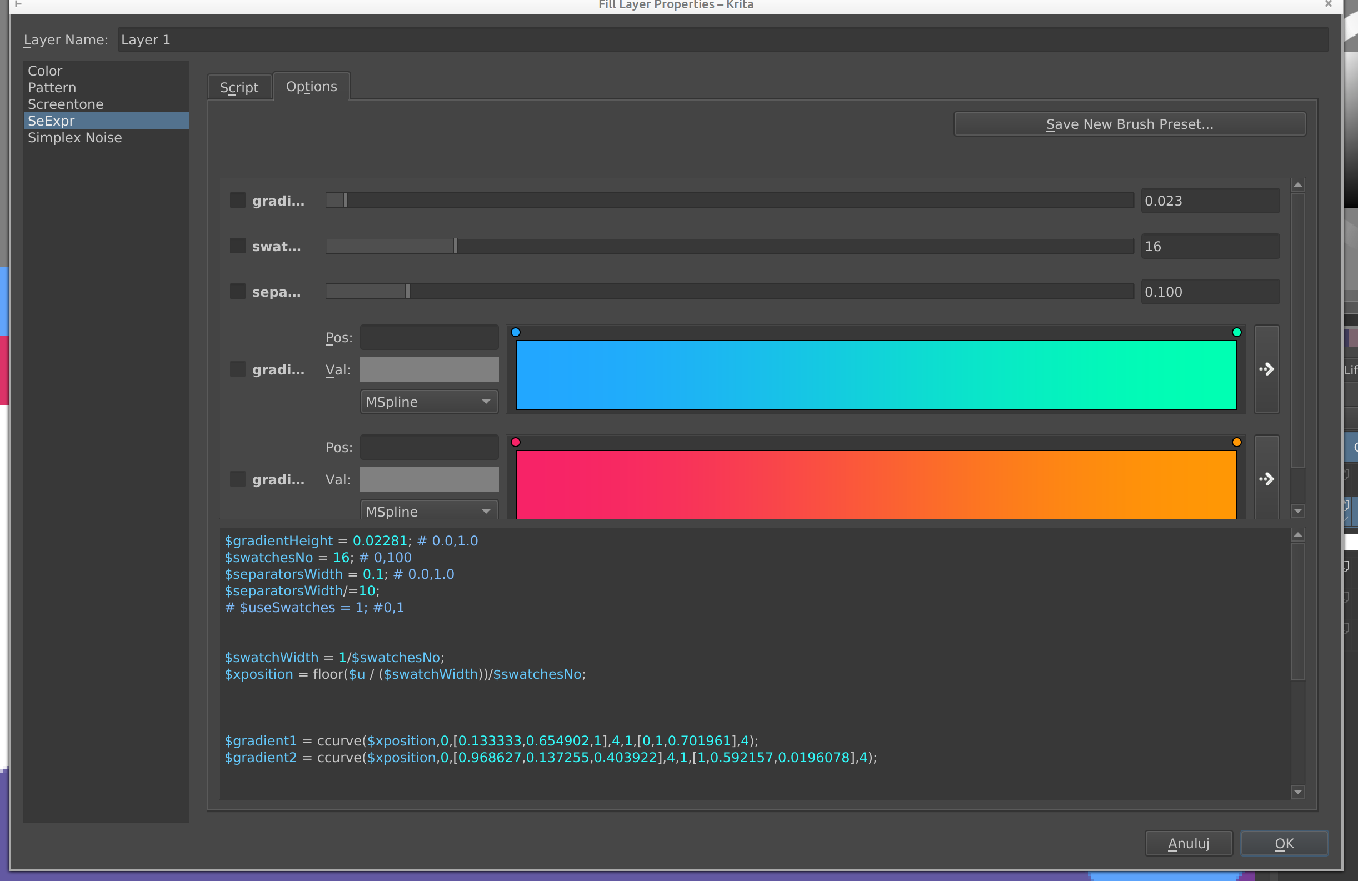Screen dimensions: 1358x881
Task: Select the green control point on the first gradient
Action: [1236, 332]
